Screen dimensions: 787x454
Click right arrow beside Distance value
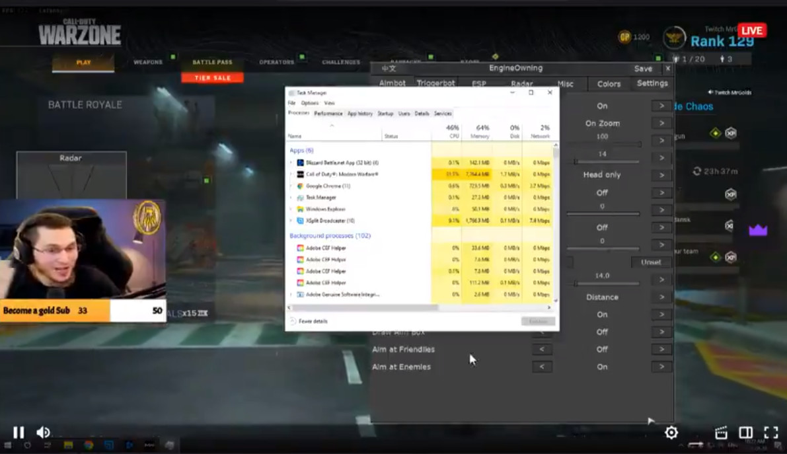661,297
